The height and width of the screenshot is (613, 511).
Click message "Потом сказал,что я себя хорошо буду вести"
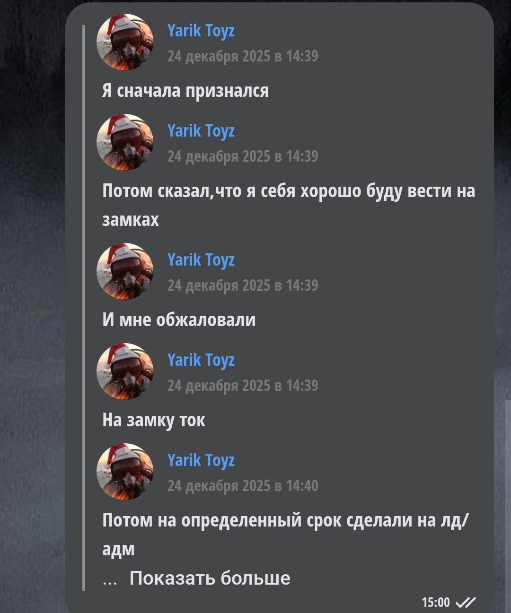[x=289, y=205]
